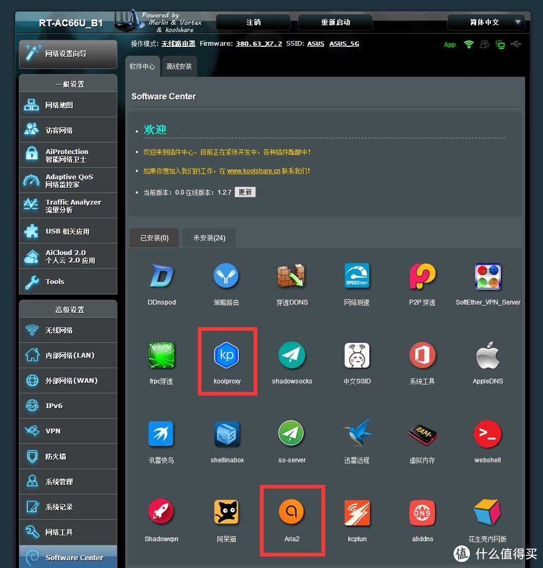Open the shellinabox plugin icon
Image resolution: width=543 pixels, height=568 pixels.
(x=227, y=433)
